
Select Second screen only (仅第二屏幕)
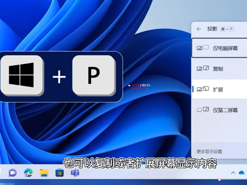(219, 110)
